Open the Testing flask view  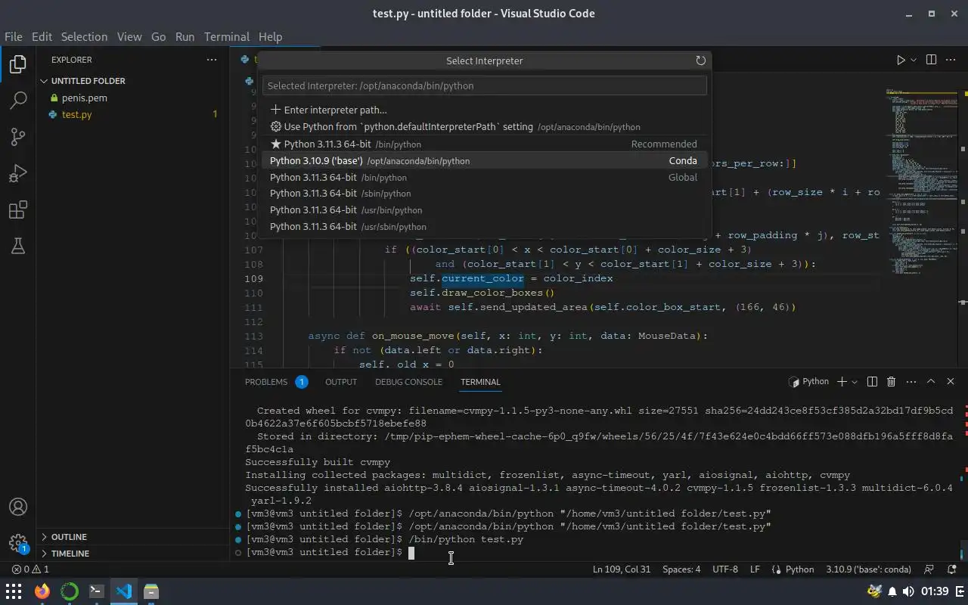click(x=18, y=246)
